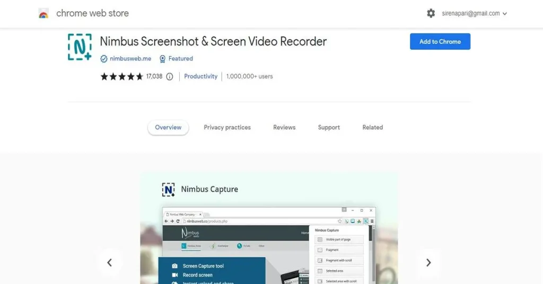
Task: Click the extension title Nimbus Screenshot & Screen Video Recorder
Action: point(213,41)
